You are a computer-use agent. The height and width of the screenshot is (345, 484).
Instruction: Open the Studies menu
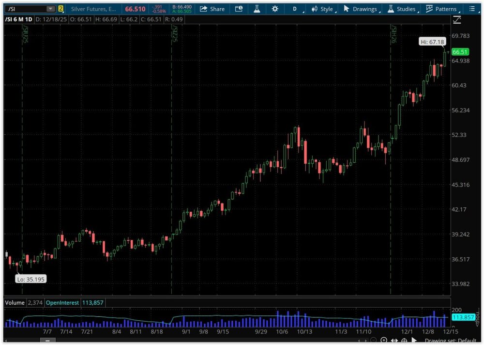tap(401, 9)
